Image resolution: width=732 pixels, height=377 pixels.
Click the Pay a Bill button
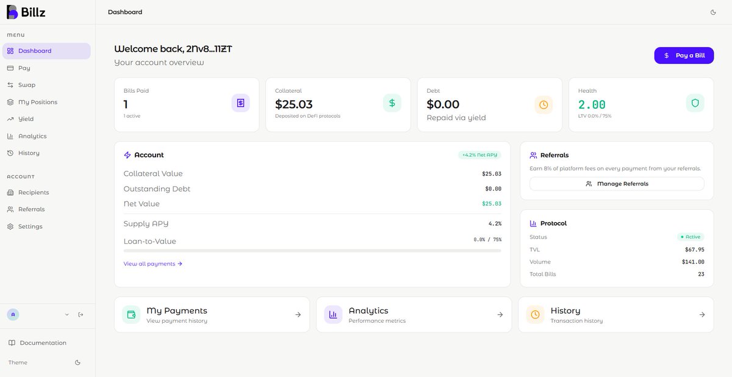(x=684, y=56)
